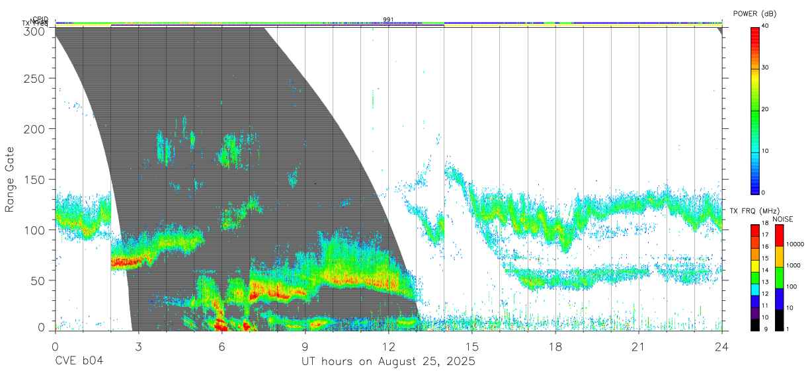The height and width of the screenshot is (375, 812).
Task: Click the 50 tick on the Range Gate axis
Action: pos(37,280)
